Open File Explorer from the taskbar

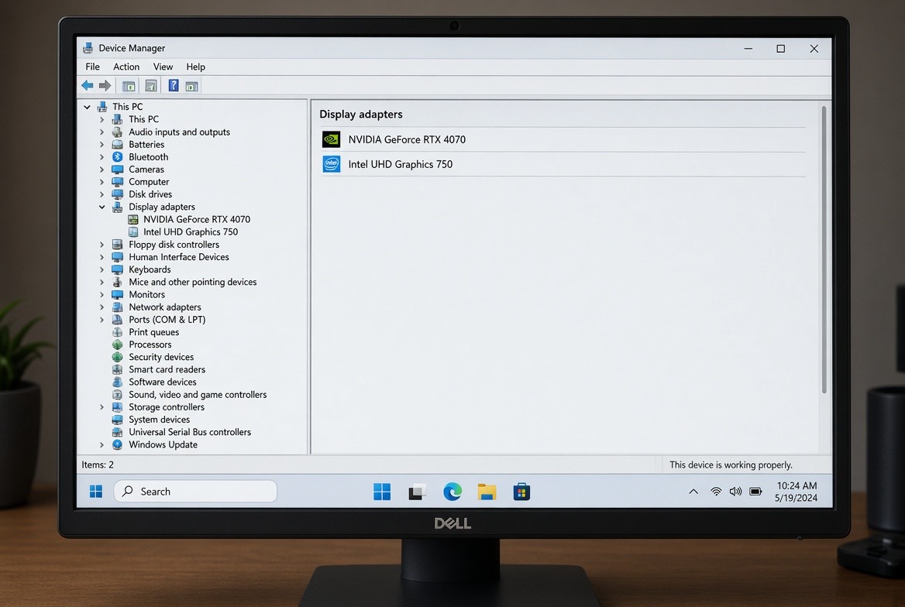pyautogui.click(x=487, y=492)
